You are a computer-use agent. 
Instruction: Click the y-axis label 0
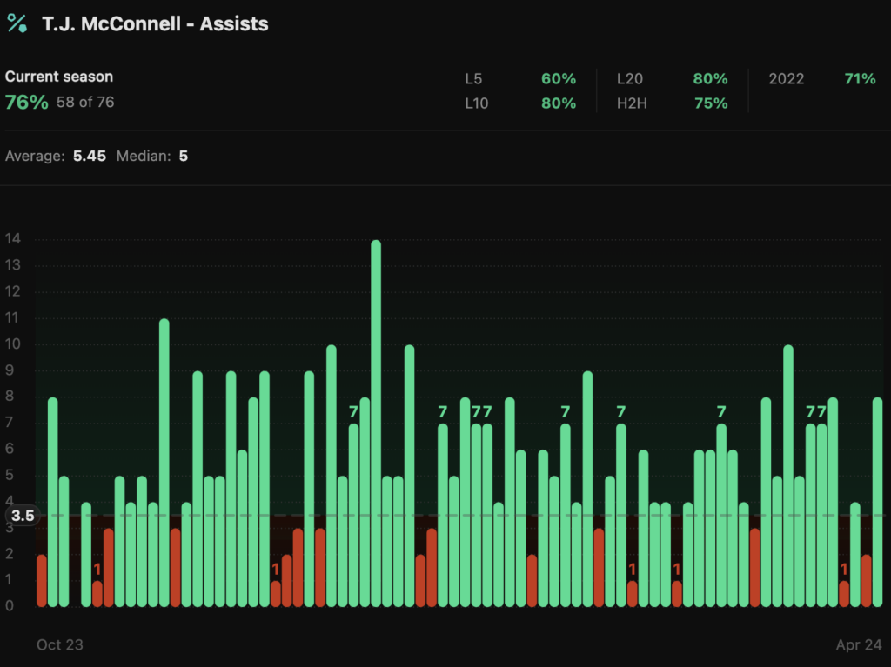9,605
